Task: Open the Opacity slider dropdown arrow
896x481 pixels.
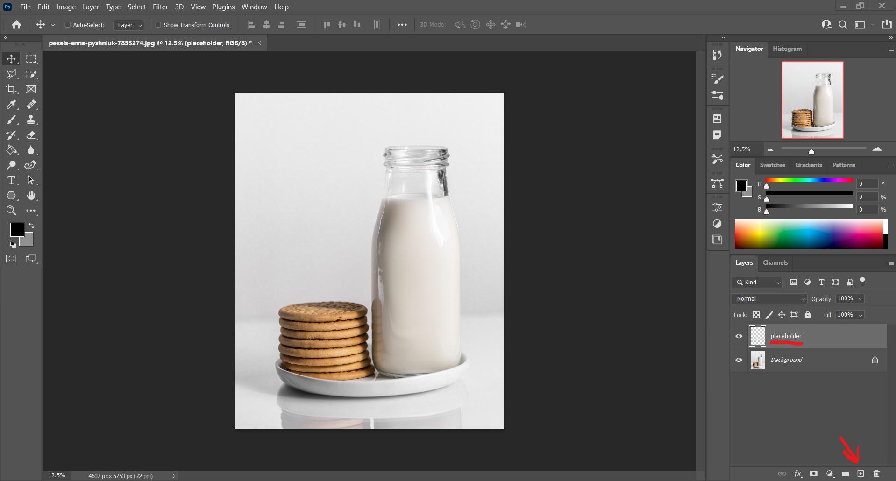Action: click(x=860, y=298)
